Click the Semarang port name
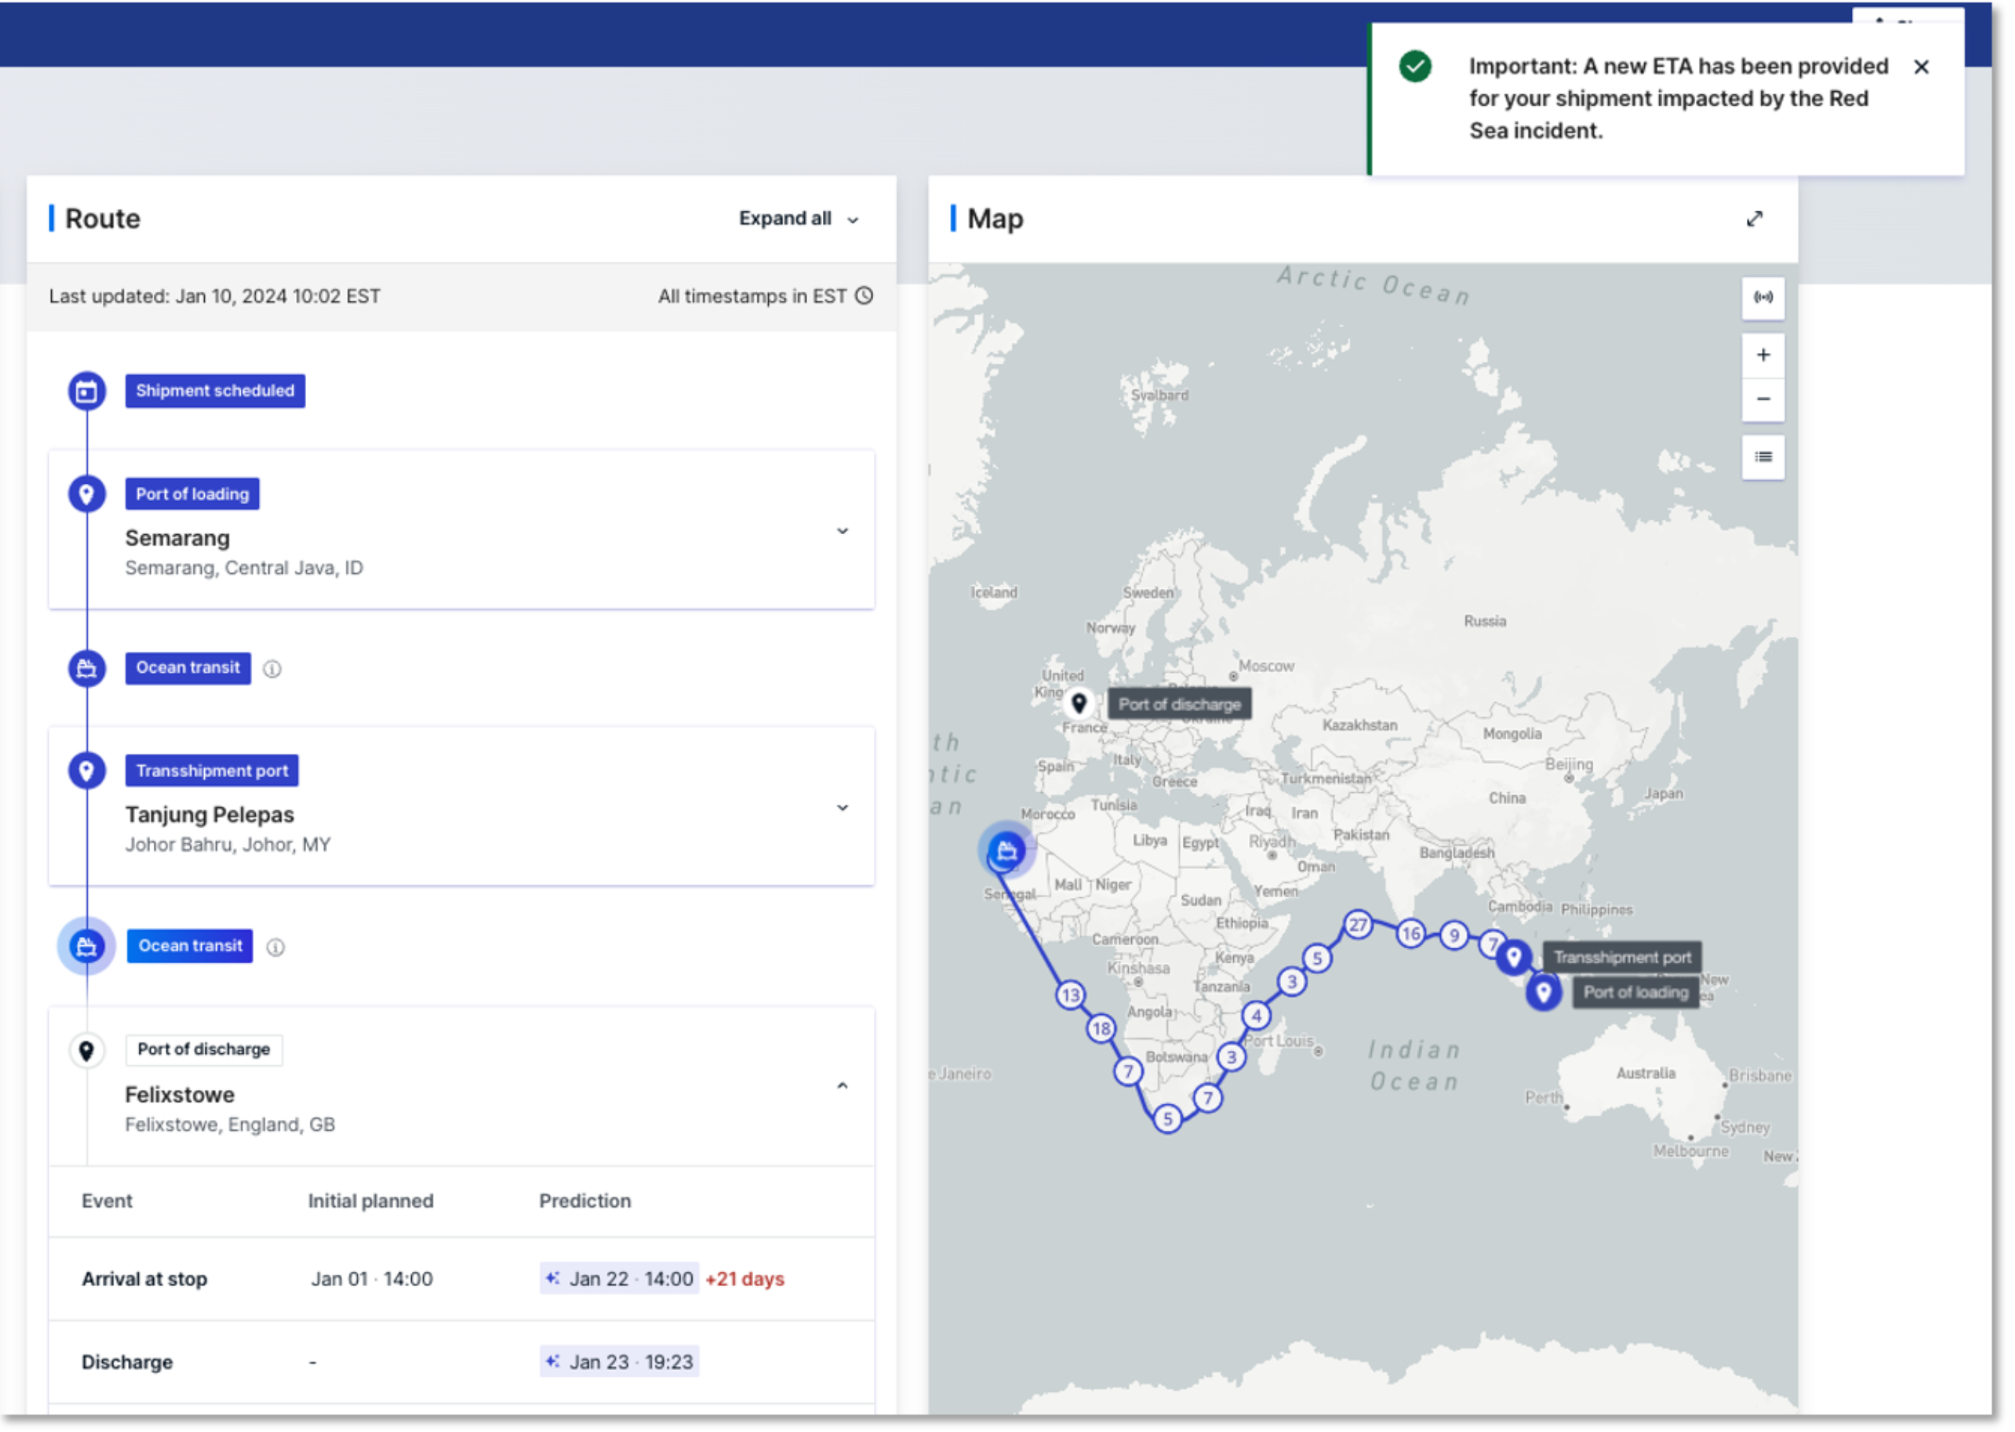This screenshot has width=2015, height=1432. tap(177, 538)
